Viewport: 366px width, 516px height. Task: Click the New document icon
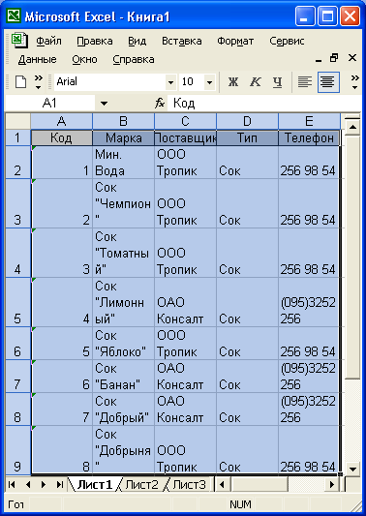pyautogui.click(x=20, y=81)
